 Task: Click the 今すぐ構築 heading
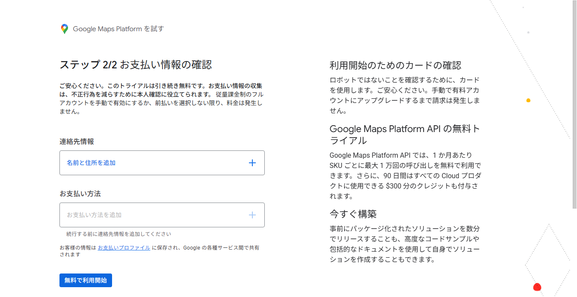click(353, 214)
